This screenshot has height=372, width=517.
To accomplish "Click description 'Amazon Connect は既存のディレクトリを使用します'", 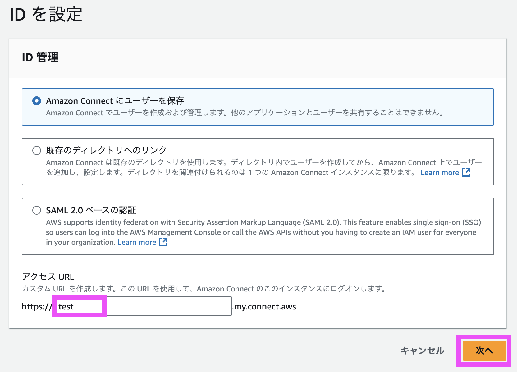I will tap(264, 167).
